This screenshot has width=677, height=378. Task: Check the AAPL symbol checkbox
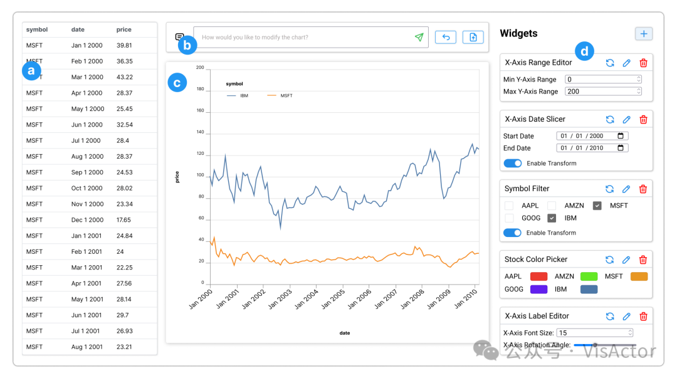[x=509, y=206]
